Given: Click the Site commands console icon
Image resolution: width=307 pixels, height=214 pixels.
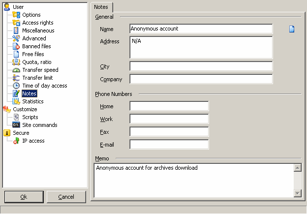Looking at the screenshot, I should click(16, 125).
